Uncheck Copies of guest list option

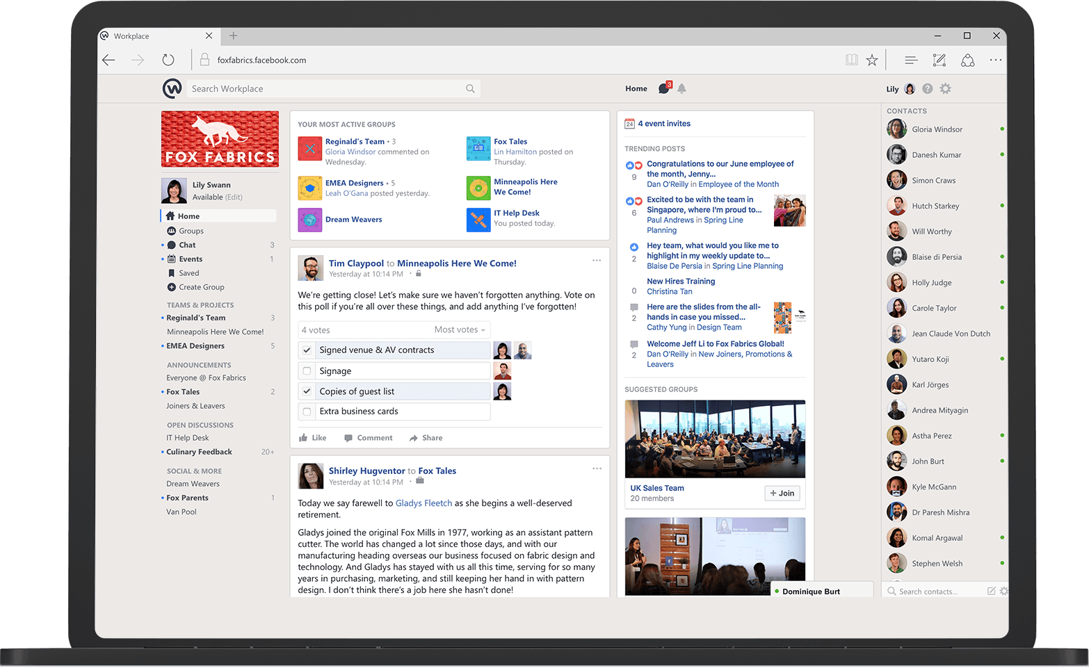tap(307, 391)
